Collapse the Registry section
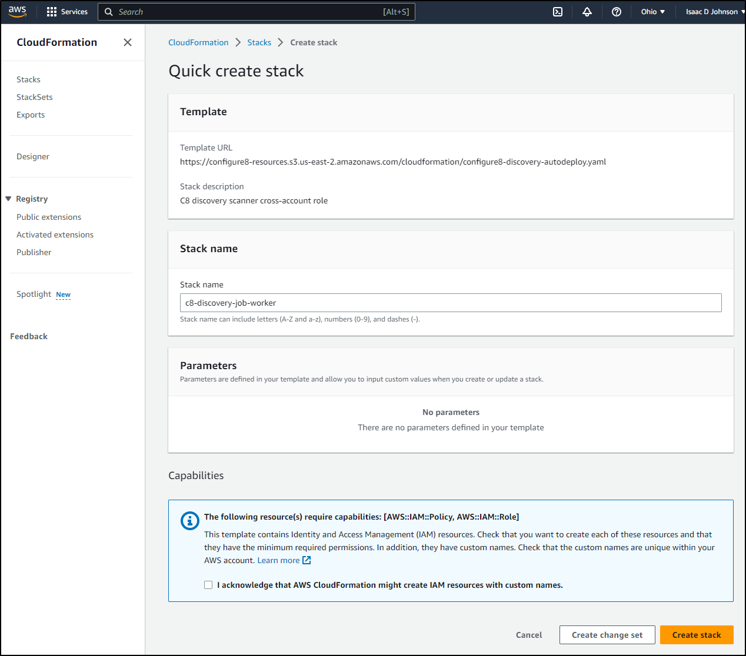746x656 pixels. 8,199
